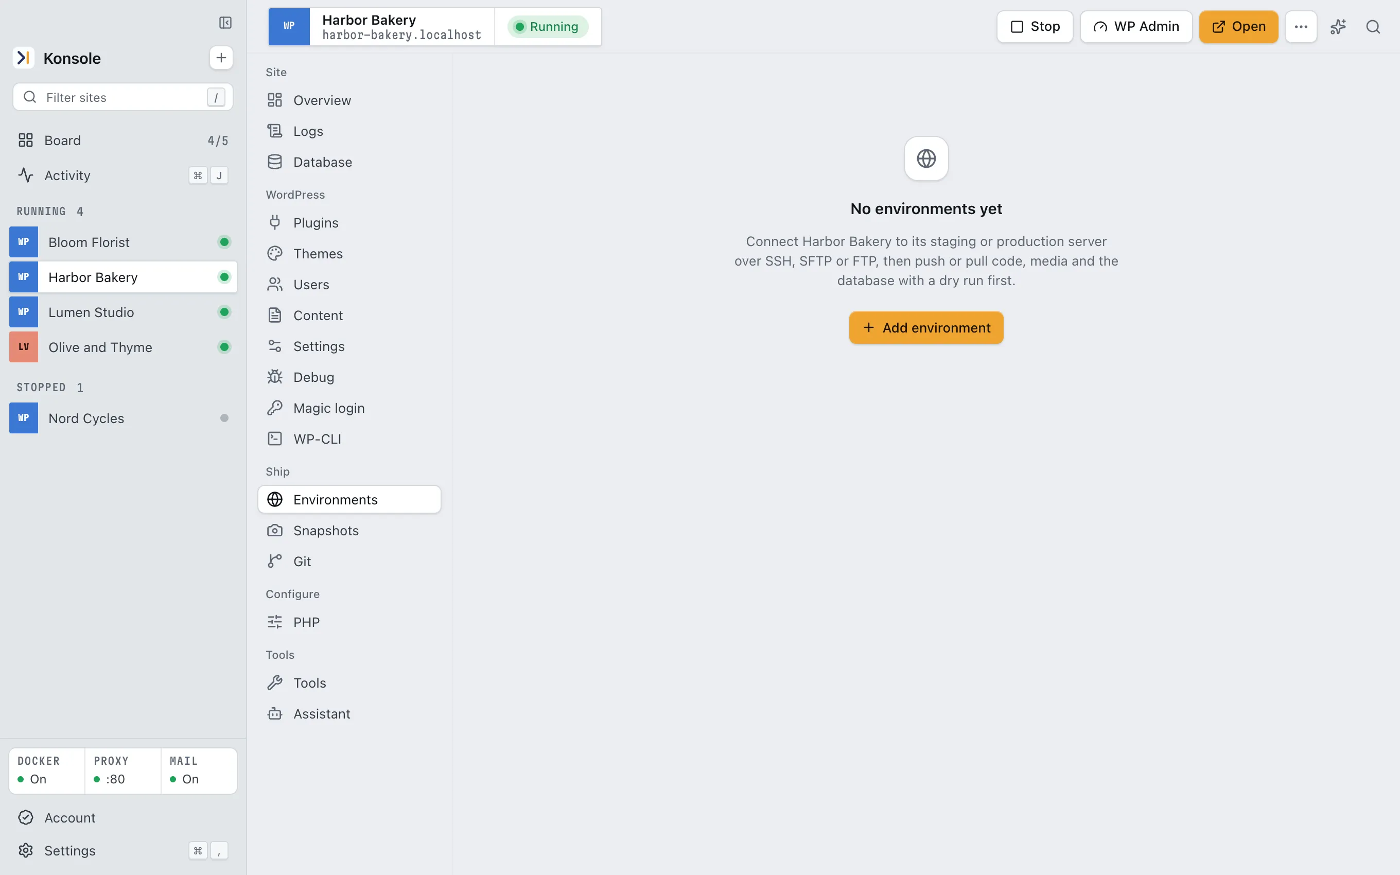The height and width of the screenshot is (875, 1400).
Task: Click the Konsole logo icon
Action: click(24, 58)
